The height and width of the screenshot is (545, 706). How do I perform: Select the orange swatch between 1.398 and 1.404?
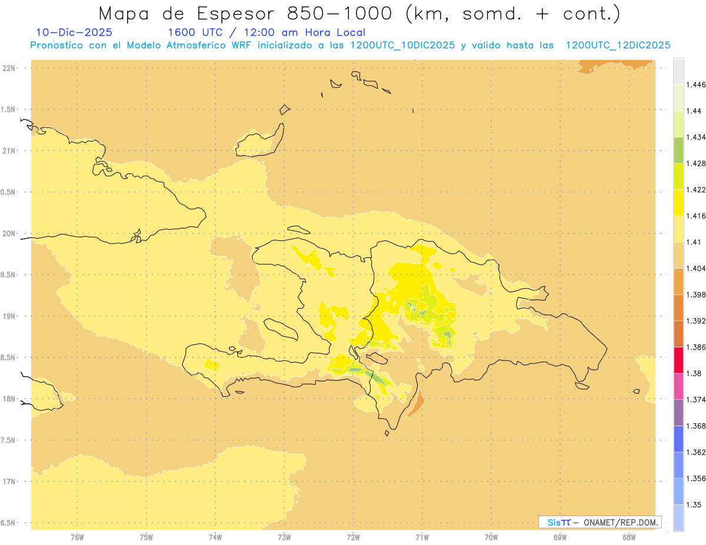(678, 281)
